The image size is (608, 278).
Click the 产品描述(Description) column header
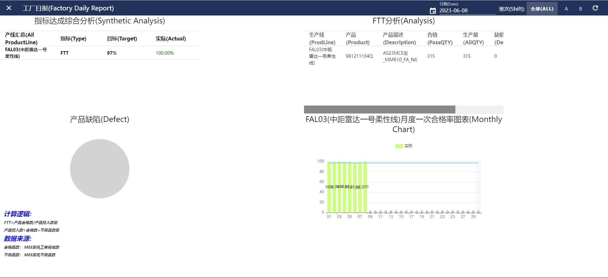[399, 39]
